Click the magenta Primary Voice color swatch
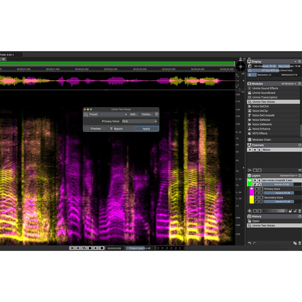 252,191
